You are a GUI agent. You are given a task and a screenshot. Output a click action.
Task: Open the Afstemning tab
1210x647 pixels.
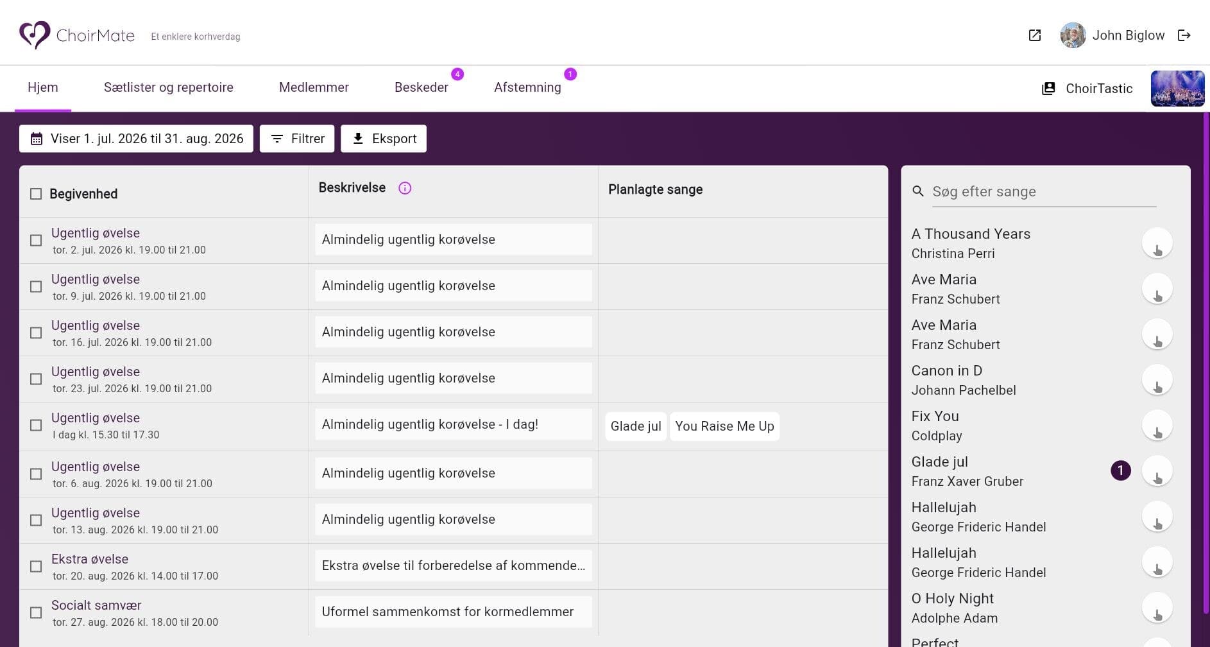tap(527, 87)
